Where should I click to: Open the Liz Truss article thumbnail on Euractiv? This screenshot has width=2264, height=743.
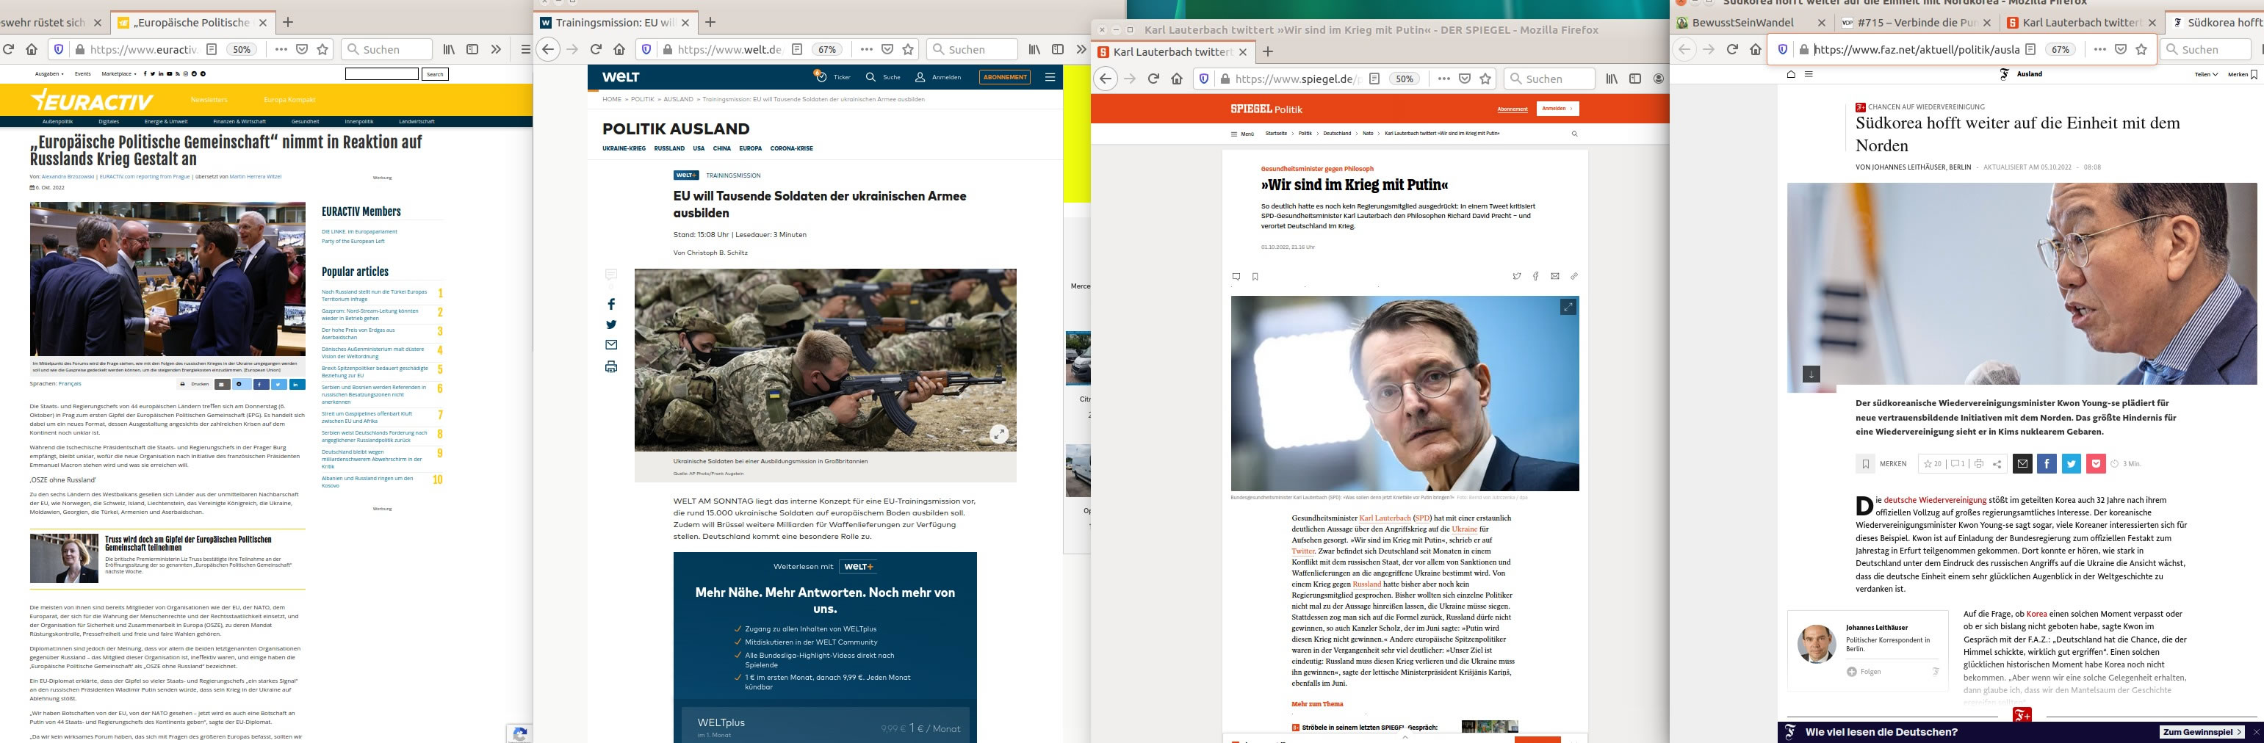[64, 558]
